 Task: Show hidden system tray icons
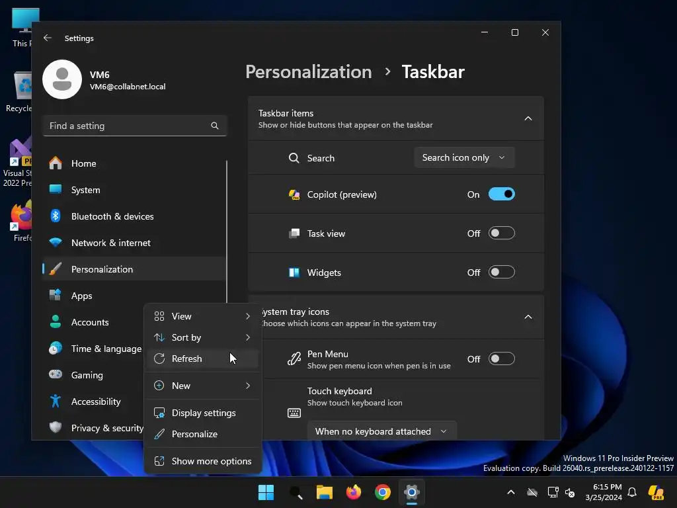(511, 492)
